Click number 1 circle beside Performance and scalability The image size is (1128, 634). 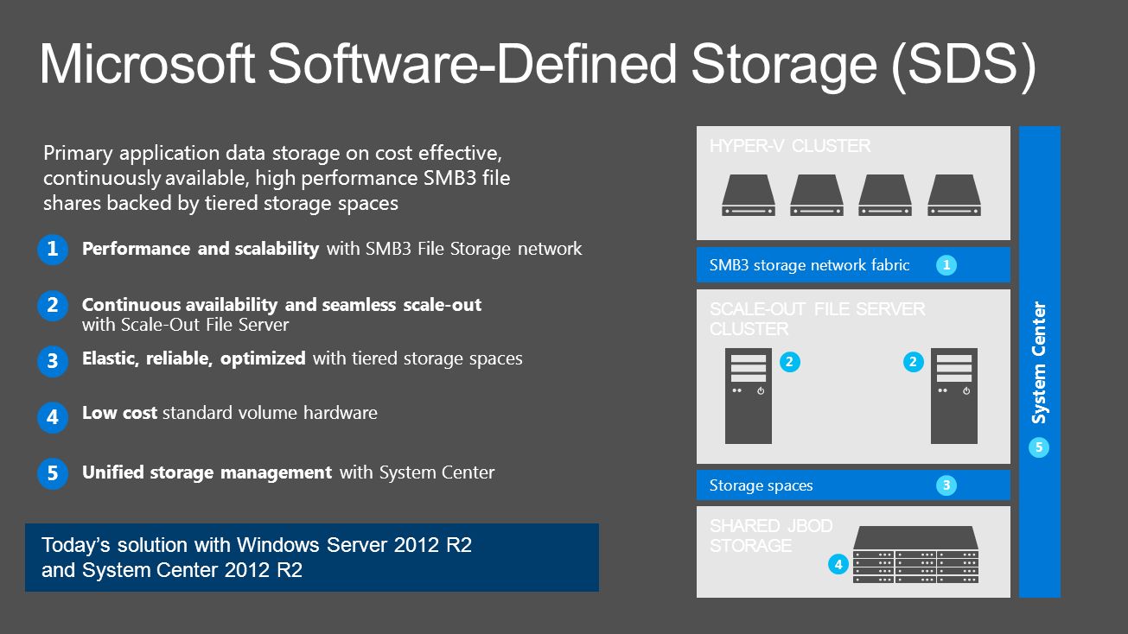[x=53, y=250]
